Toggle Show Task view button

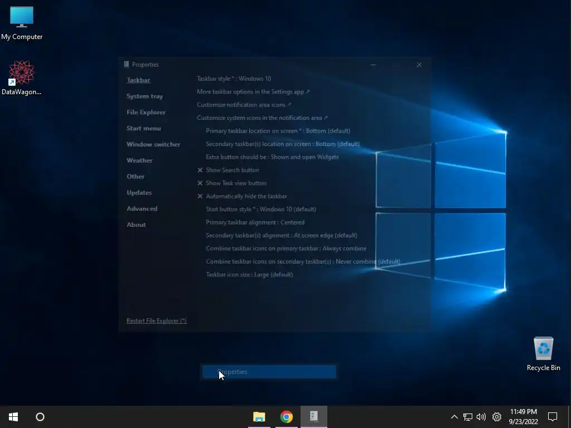point(231,183)
